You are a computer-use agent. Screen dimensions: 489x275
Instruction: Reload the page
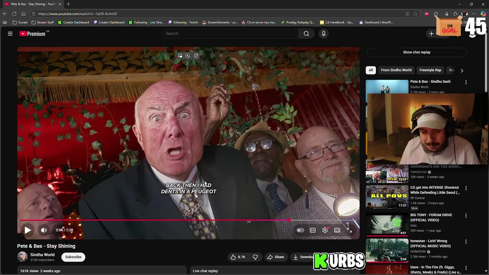click(x=14, y=14)
